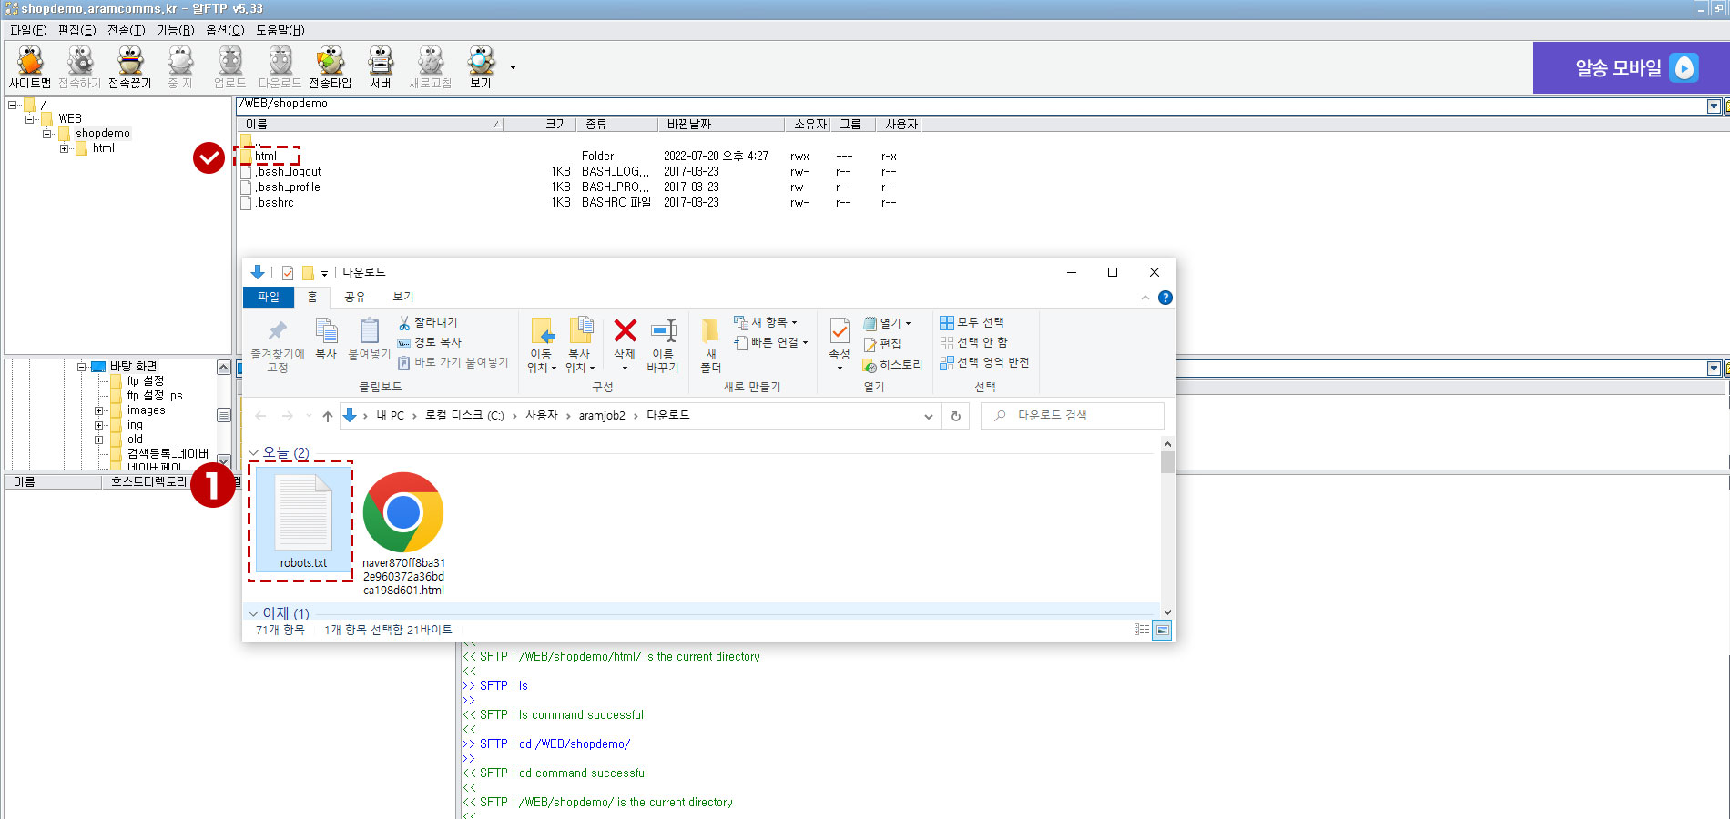Open the 전송(T) menu
1730x819 pixels.
[126, 30]
